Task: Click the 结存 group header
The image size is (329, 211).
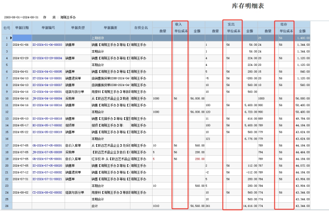Action: tap(284, 24)
